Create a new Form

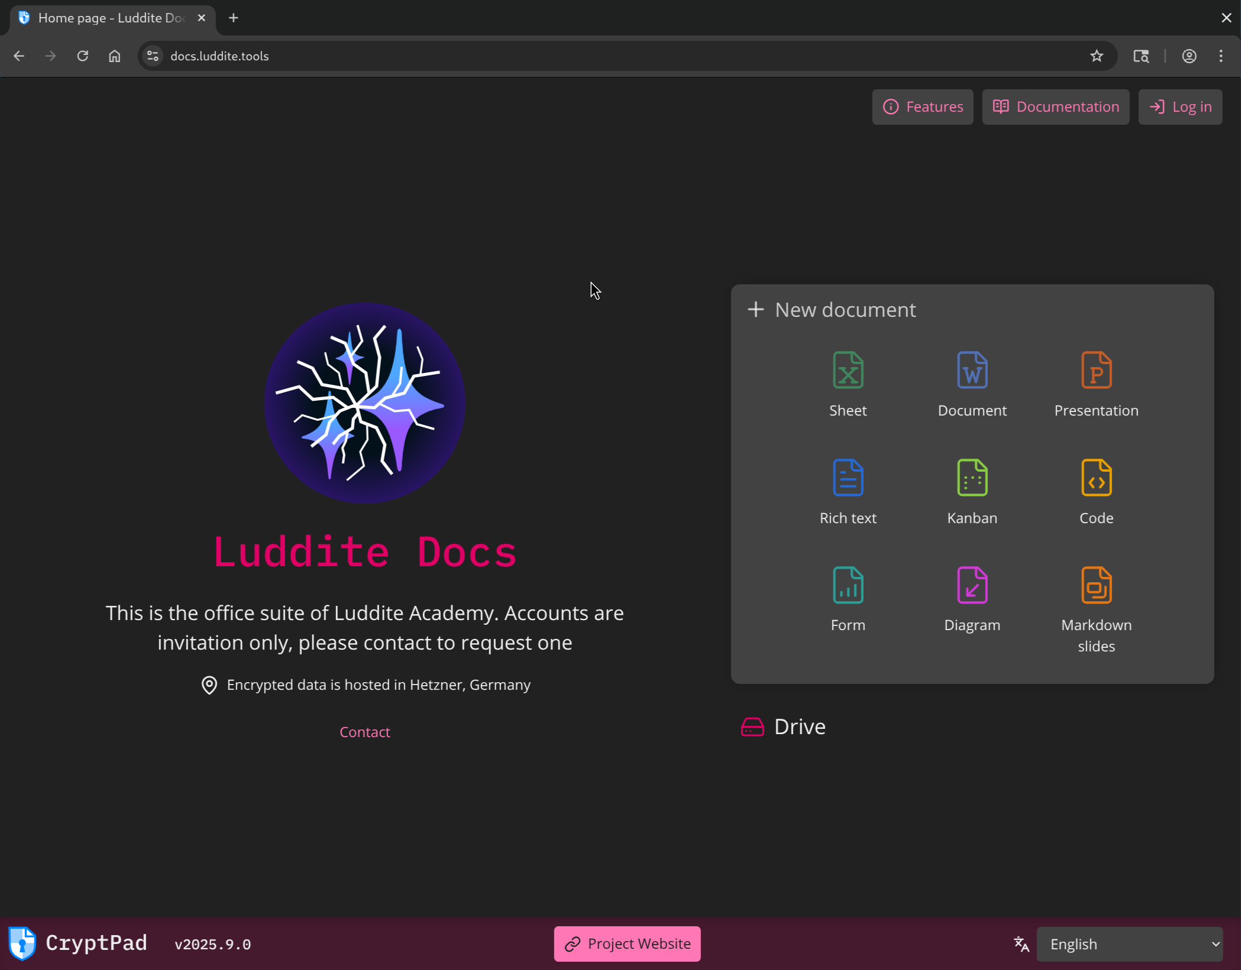tap(848, 599)
